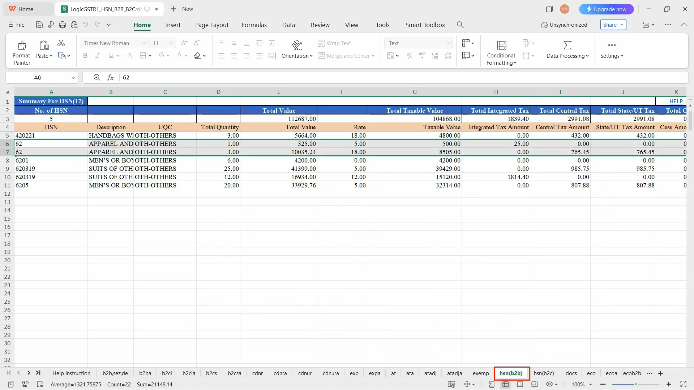694x390 pixels.
Task: Click the Upgrade now button
Action: pos(606,9)
